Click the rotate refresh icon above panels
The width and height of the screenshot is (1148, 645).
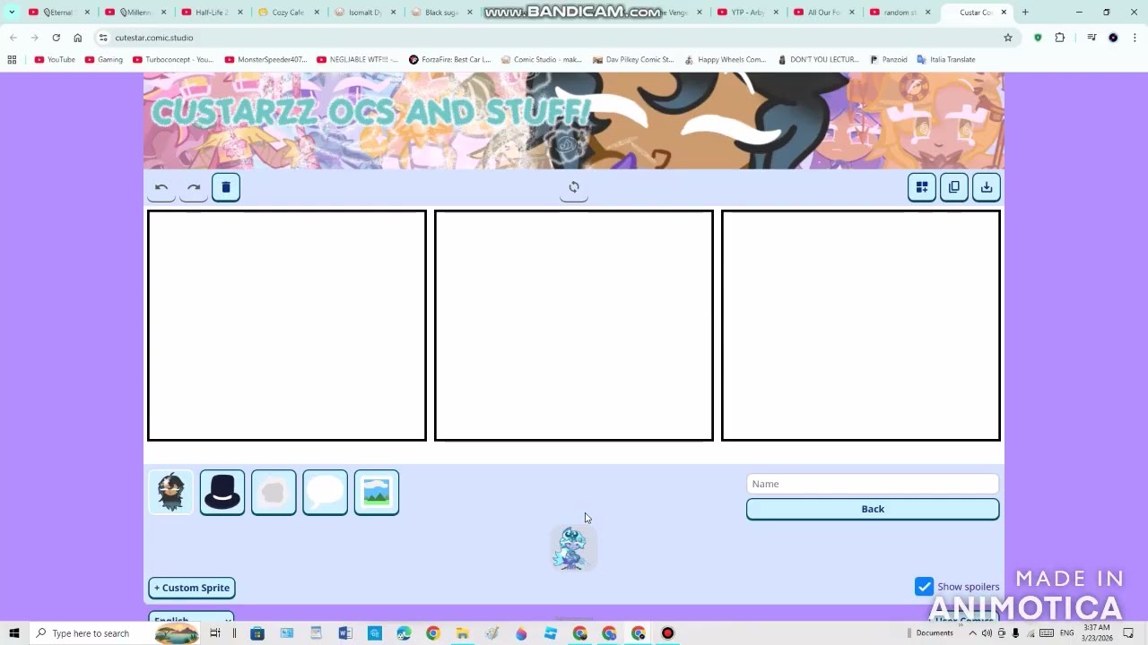point(574,187)
